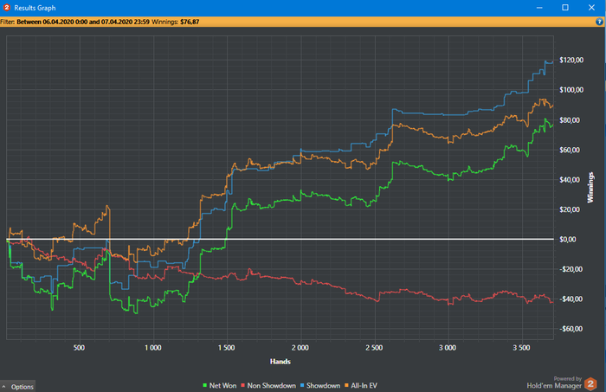The image size is (606, 392).
Task: Click the blue Showdown legend swatch
Action: pos(302,385)
